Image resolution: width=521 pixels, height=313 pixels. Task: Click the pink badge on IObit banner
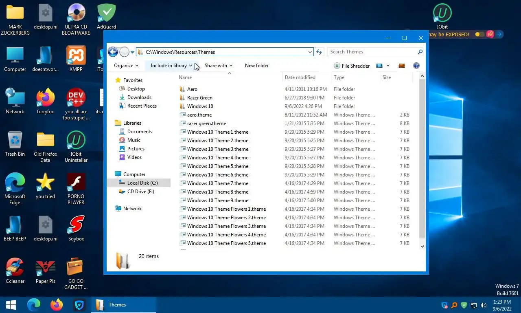pos(490,34)
